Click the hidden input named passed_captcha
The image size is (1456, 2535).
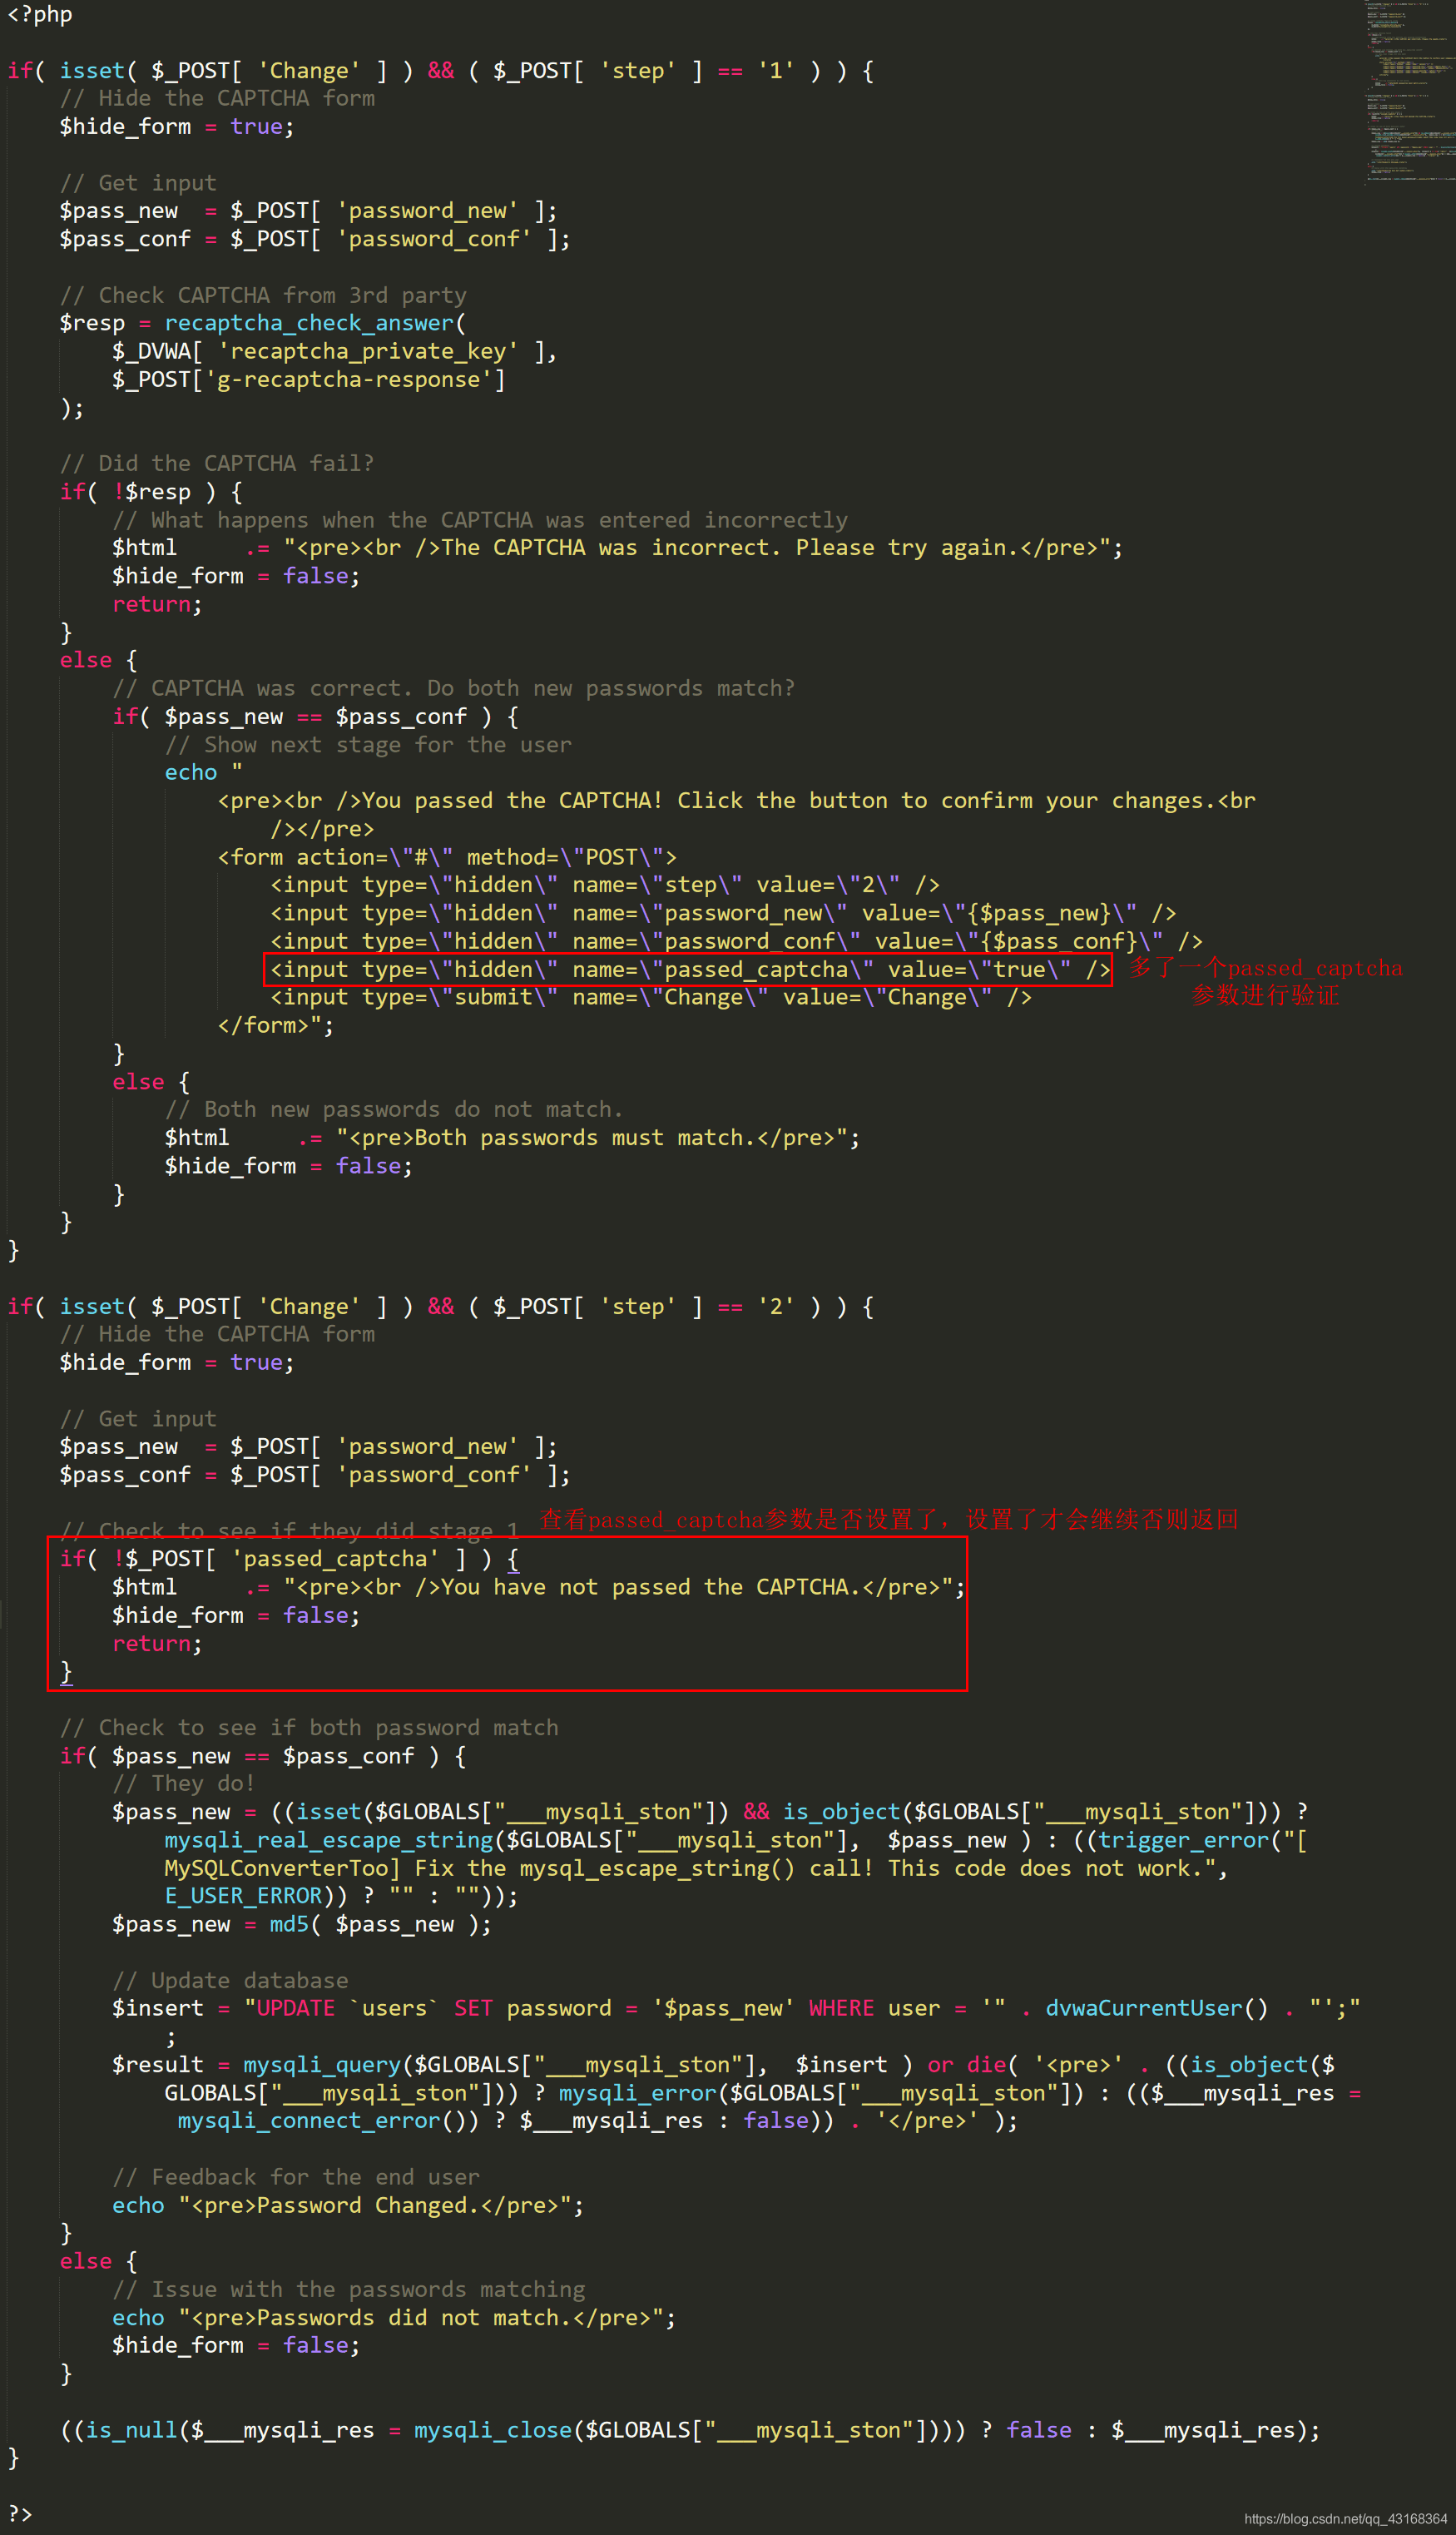point(690,969)
